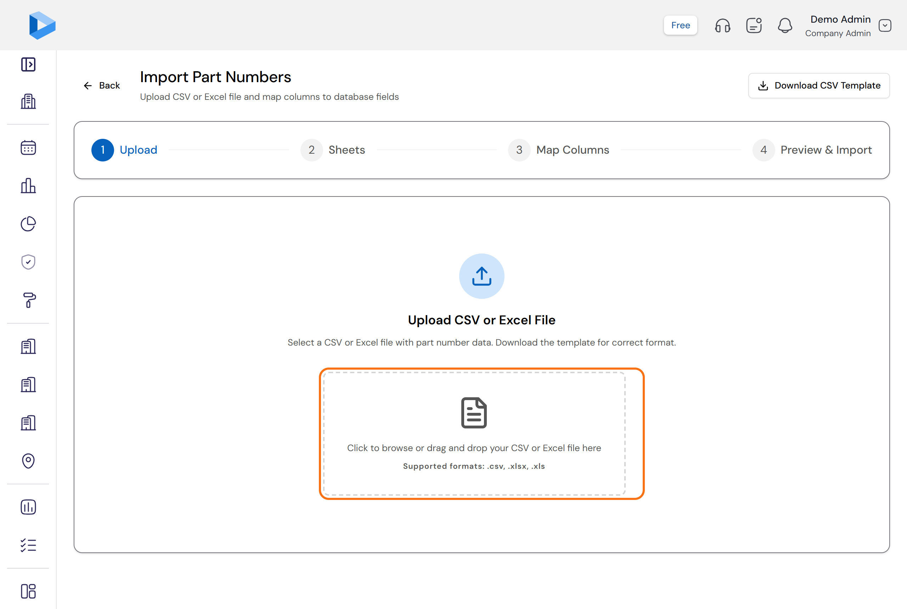
Task: Select the Preview & Import step
Action: point(812,150)
